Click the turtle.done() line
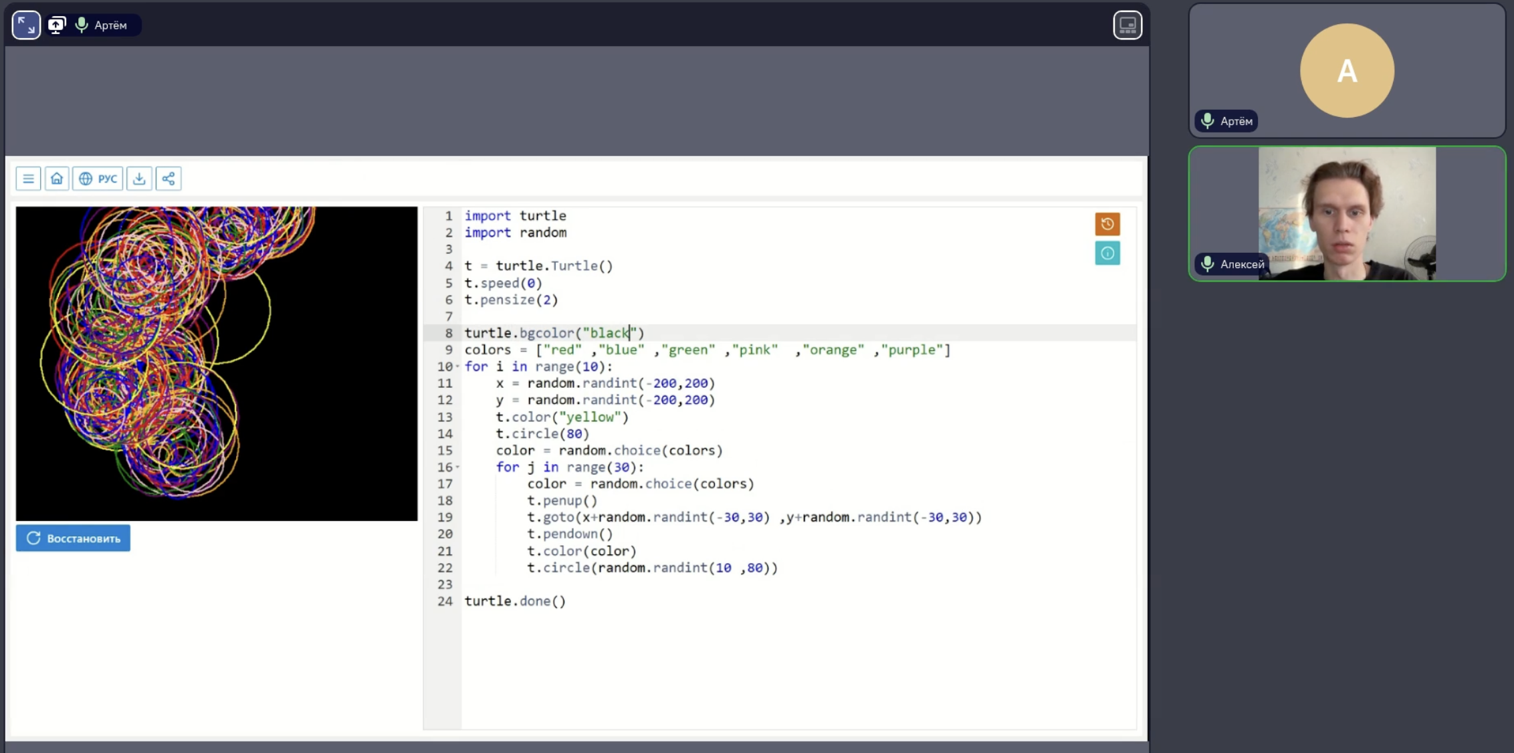 point(516,601)
